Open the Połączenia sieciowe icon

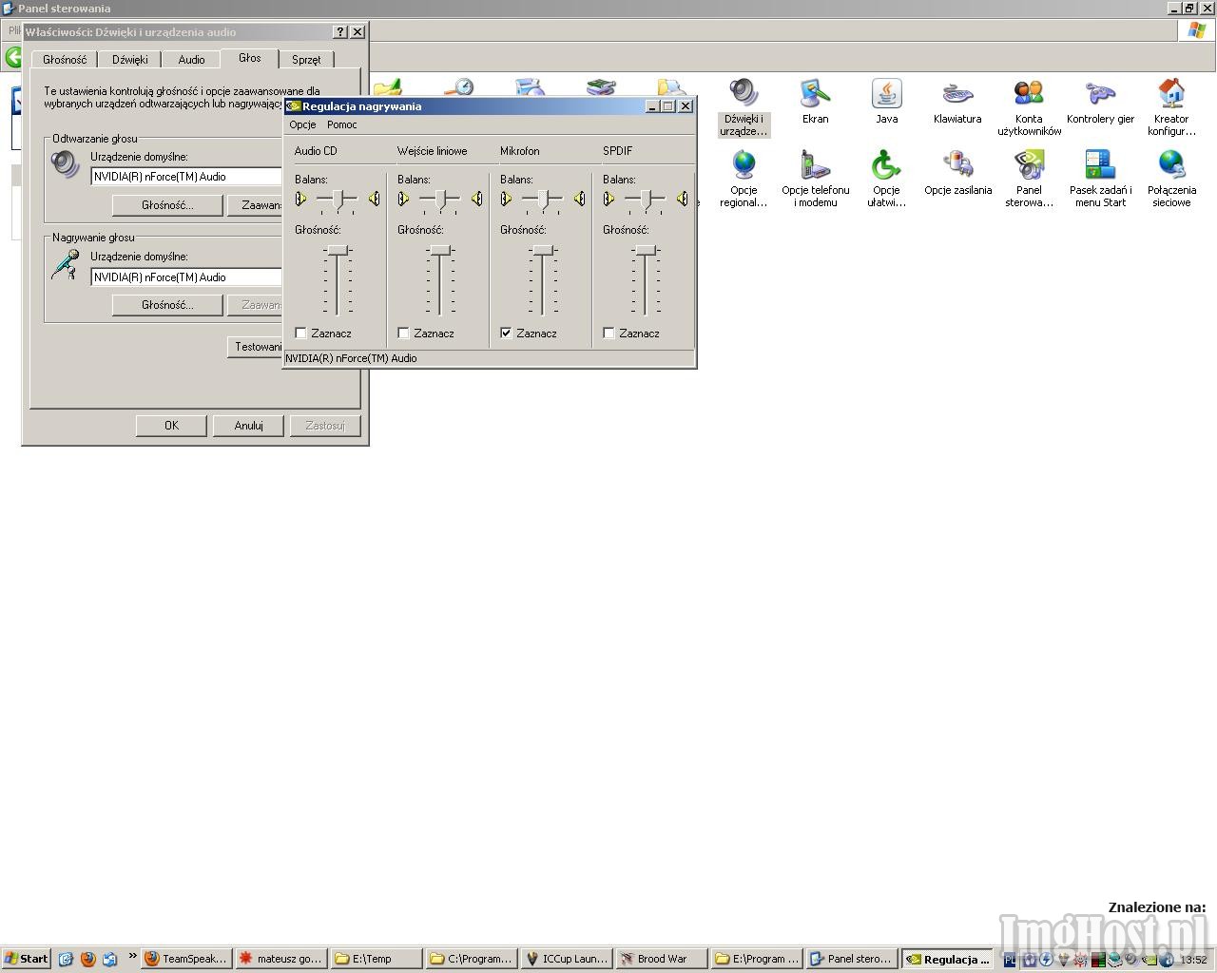tap(1171, 164)
